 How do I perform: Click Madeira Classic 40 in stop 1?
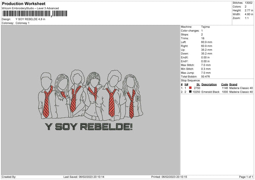(241, 88)
